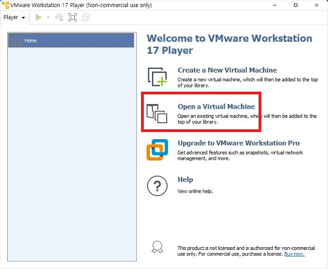The image size is (328, 269).
Task: Minimize the VMware Player window
Action: coord(275,5)
